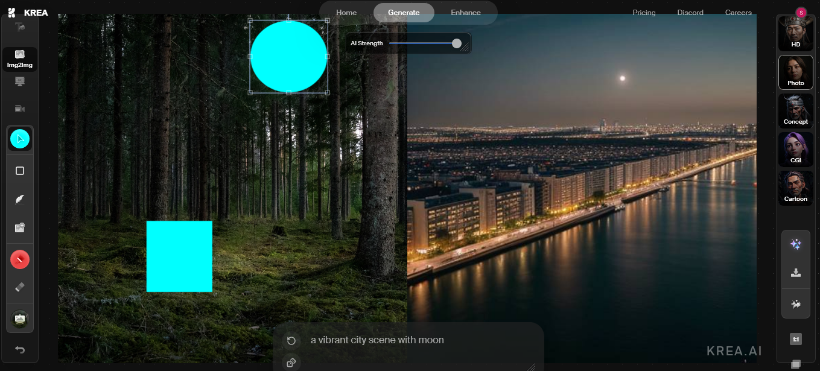Open the Pricing link
Screen dimensions: 820x371
(644, 13)
